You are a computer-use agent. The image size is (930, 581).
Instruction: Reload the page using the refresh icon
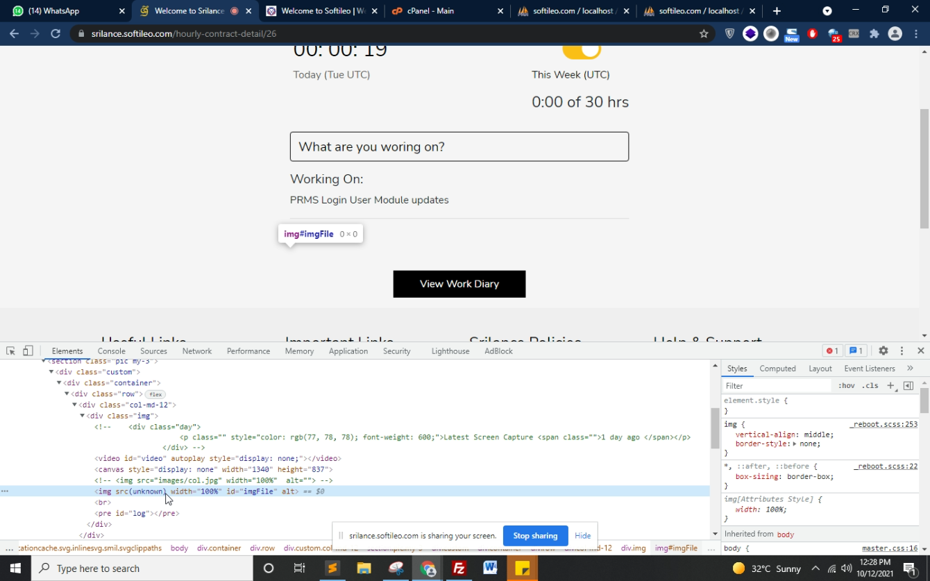click(56, 33)
